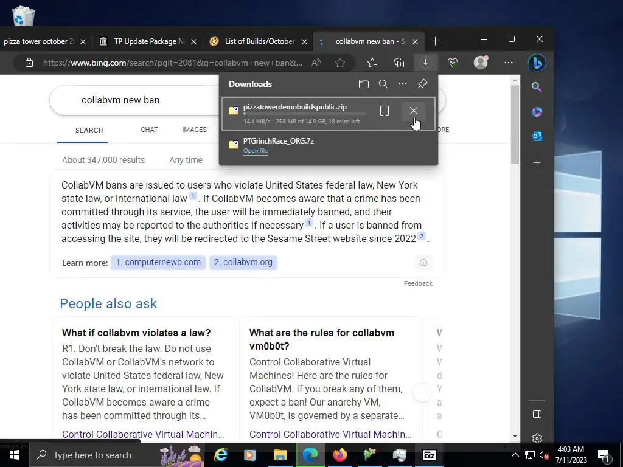Open sidebar Search magnifier icon
The width and height of the screenshot is (623, 467).
(537, 87)
